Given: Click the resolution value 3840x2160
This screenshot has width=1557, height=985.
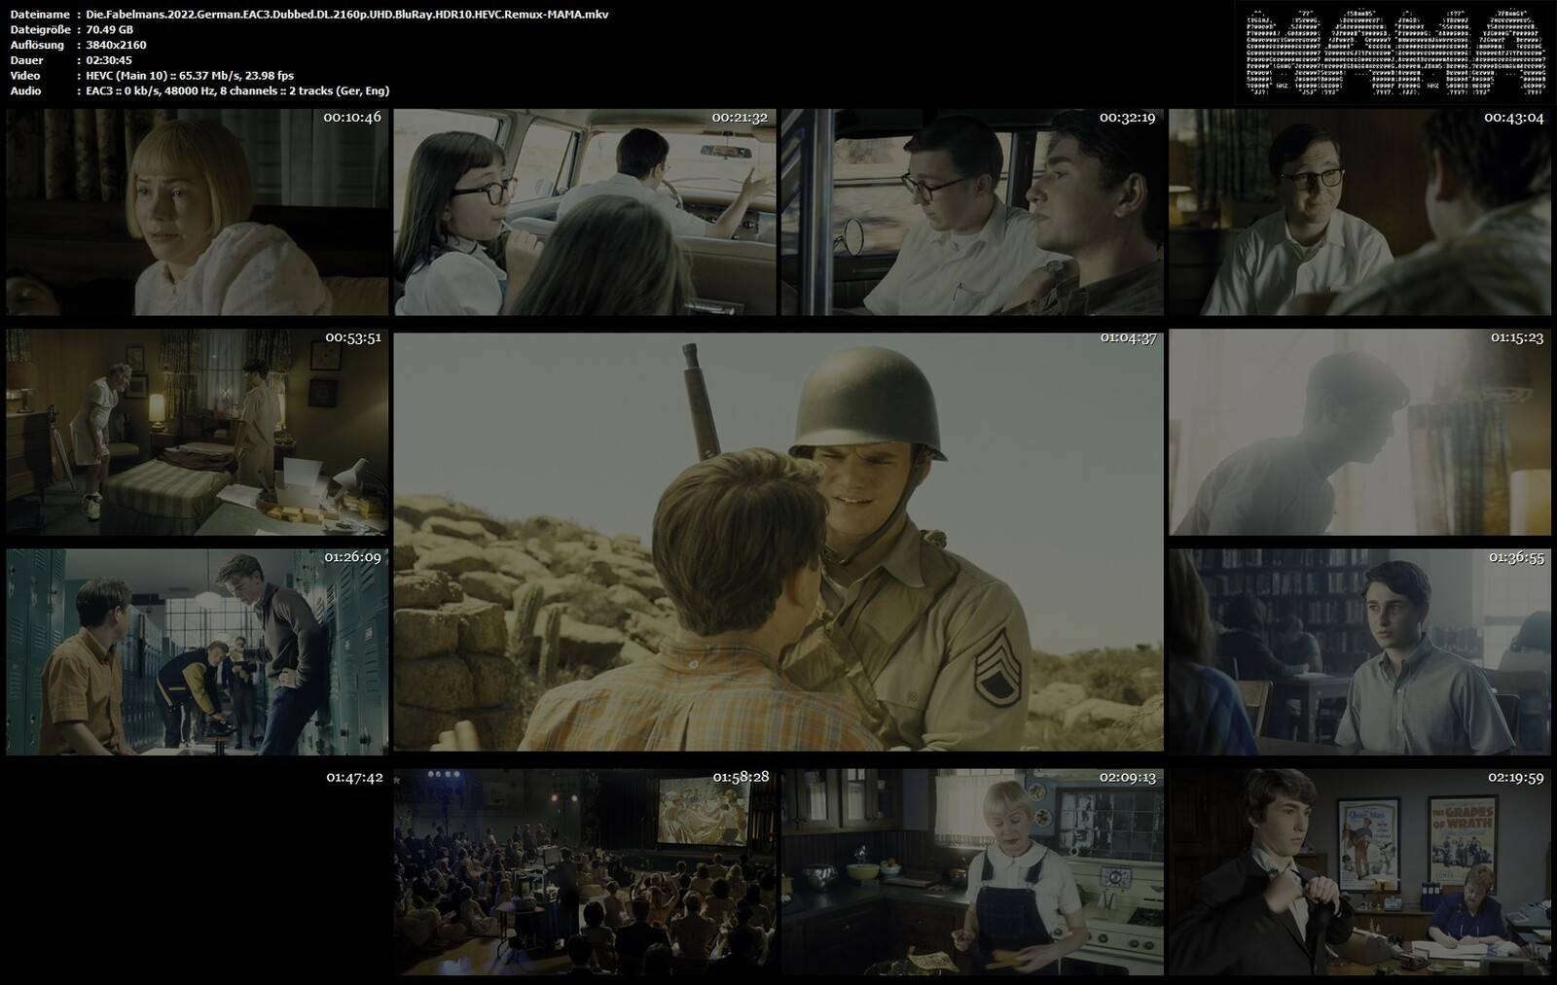Looking at the screenshot, I should pyautogui.click(x=116, y=46).
